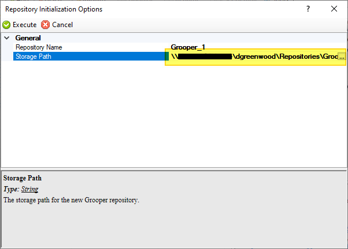Click the empty area of the property grid
This screenshot has width=348, height=249.
point(173,115)
